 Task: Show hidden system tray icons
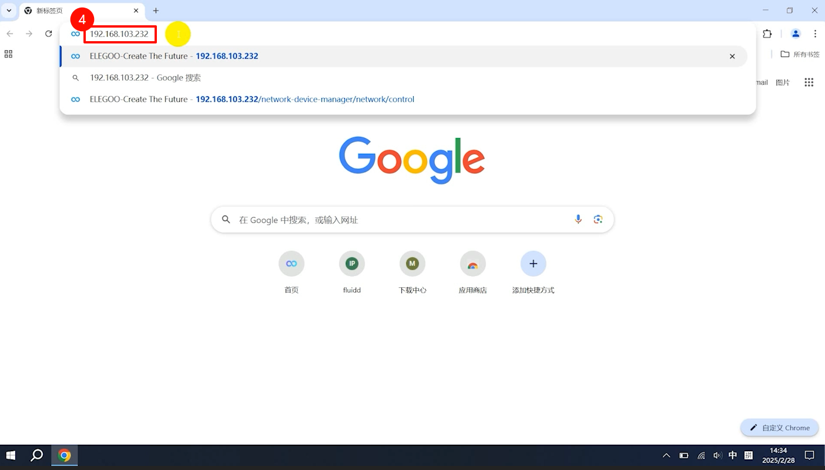(666, 455)
